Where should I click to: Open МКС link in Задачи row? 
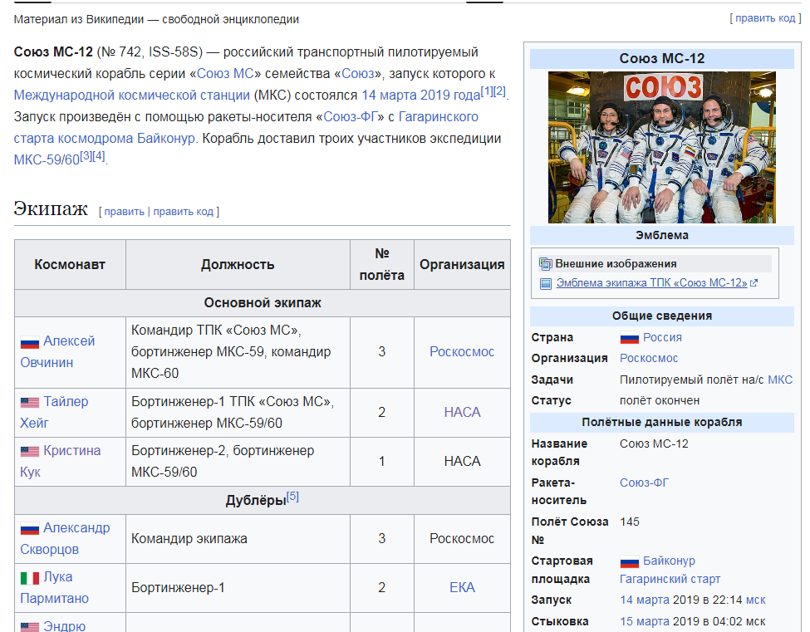[x=780, y=380]
